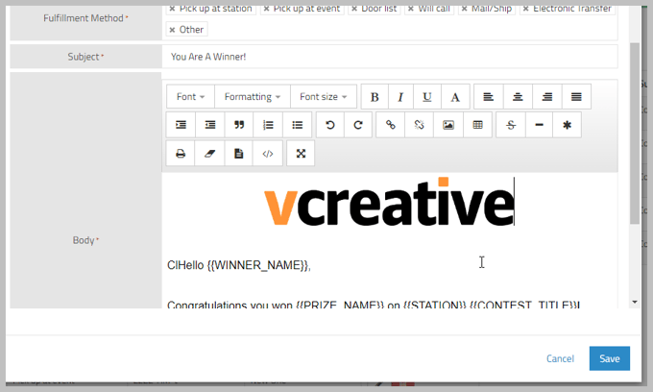Image resolution: width=653 pixels, height=392 pixels.
Task: Open the text color tool
Action: click(455, 97)
